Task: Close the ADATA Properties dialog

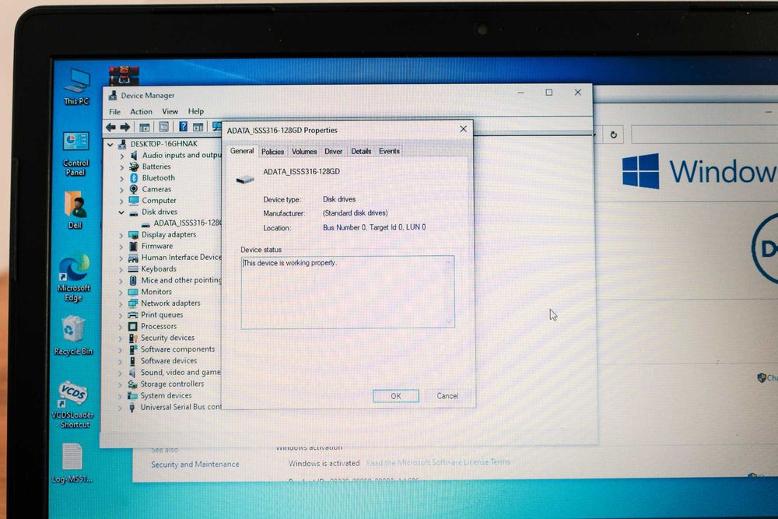Action: 464,129
